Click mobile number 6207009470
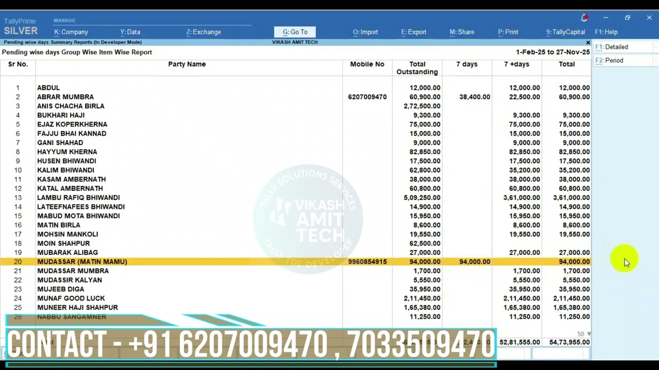The image size is (659, 370). tap(367, 97)
